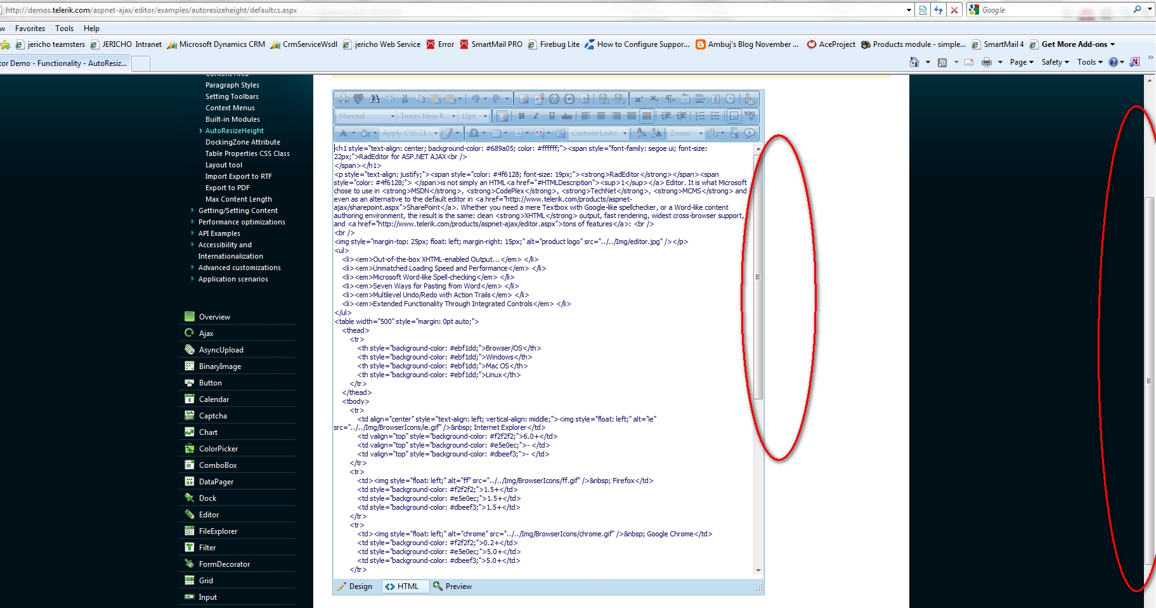Open the Times New Roman font dropdown
This screenshot has height=608, width=1156.
[x=427, y=116]
